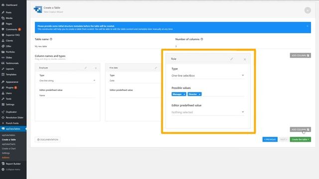Open Revolution Slider via its icon
Screen dimensions: 319x179
pos(3,117)
